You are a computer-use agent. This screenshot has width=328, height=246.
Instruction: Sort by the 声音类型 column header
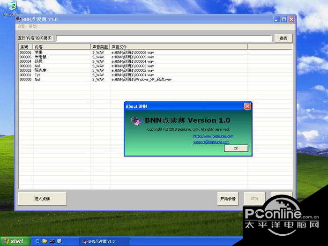pyautogui.click(x=100, y=47)
